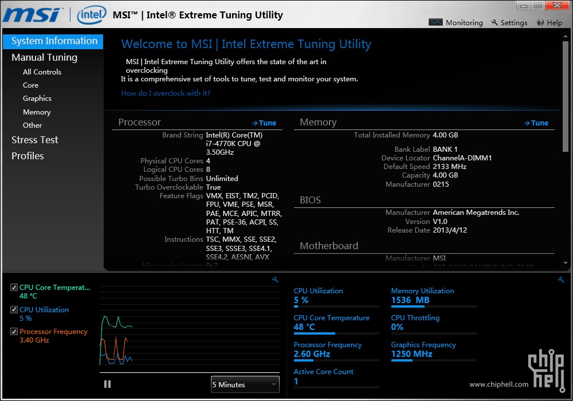
Task: Click the Total Installed Memory label
Action: pyautogui.click(x=392, y=135)
